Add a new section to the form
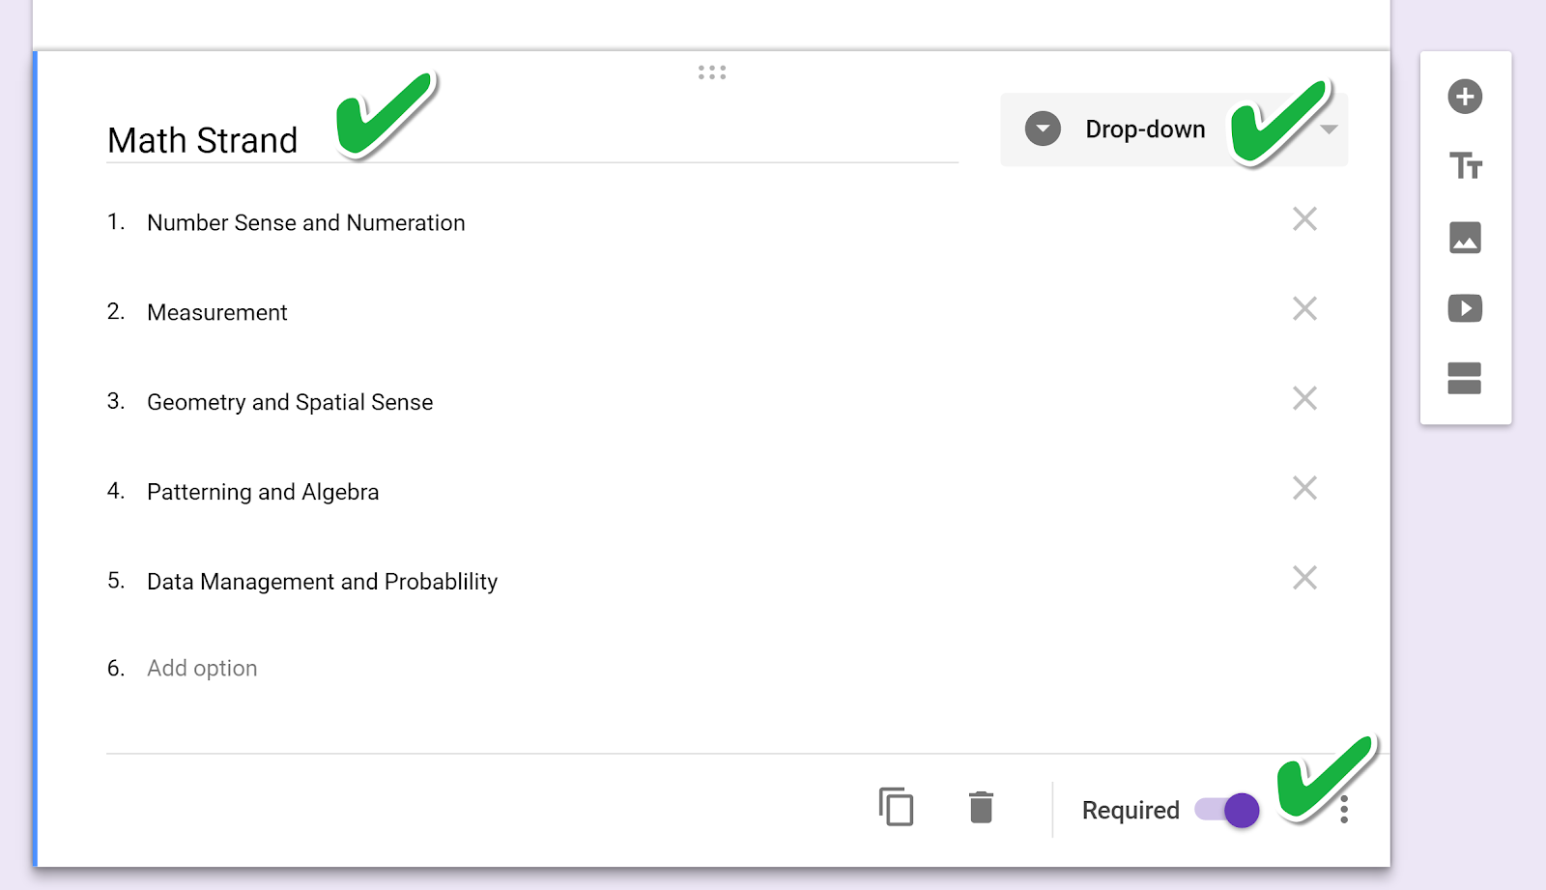 pos(1465,378)
